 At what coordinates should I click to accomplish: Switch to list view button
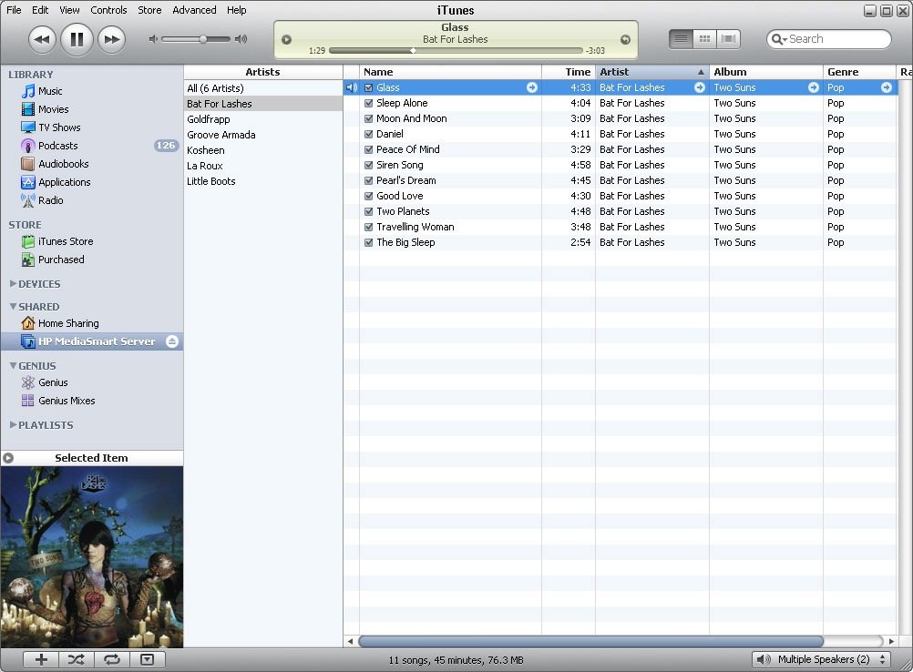[681, 39]
